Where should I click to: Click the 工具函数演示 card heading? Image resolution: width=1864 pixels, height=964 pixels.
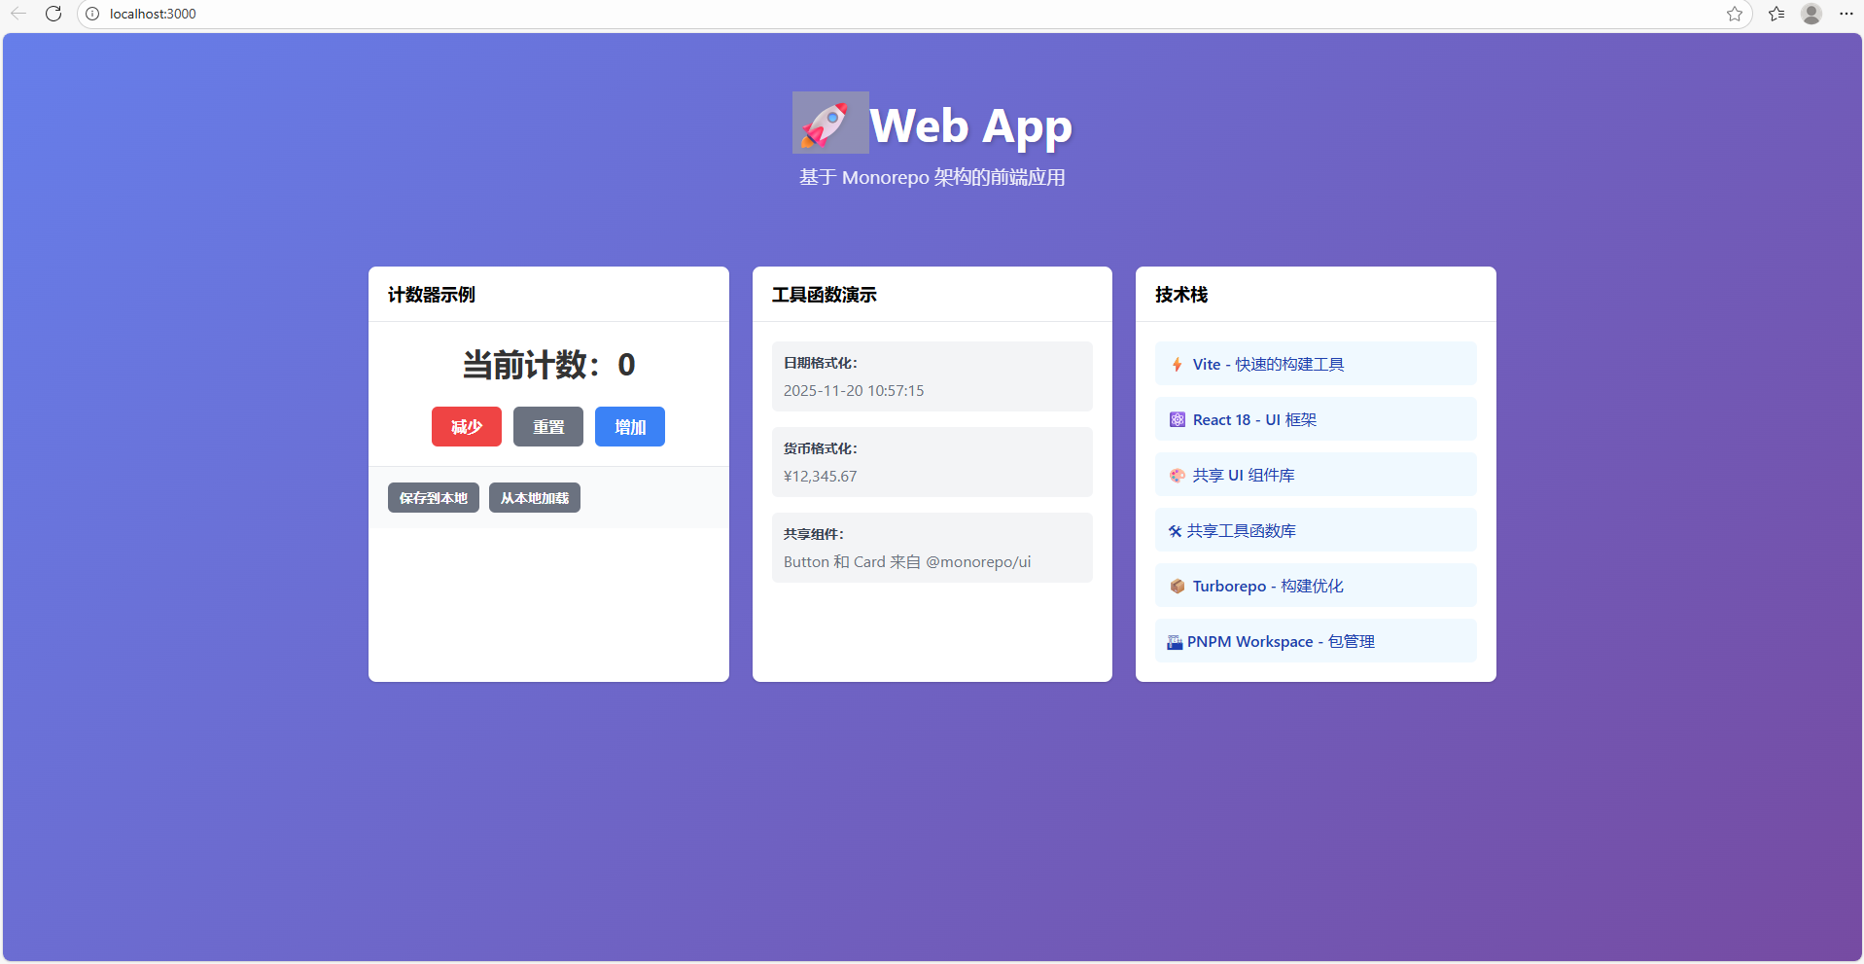(x=825, y=295)
